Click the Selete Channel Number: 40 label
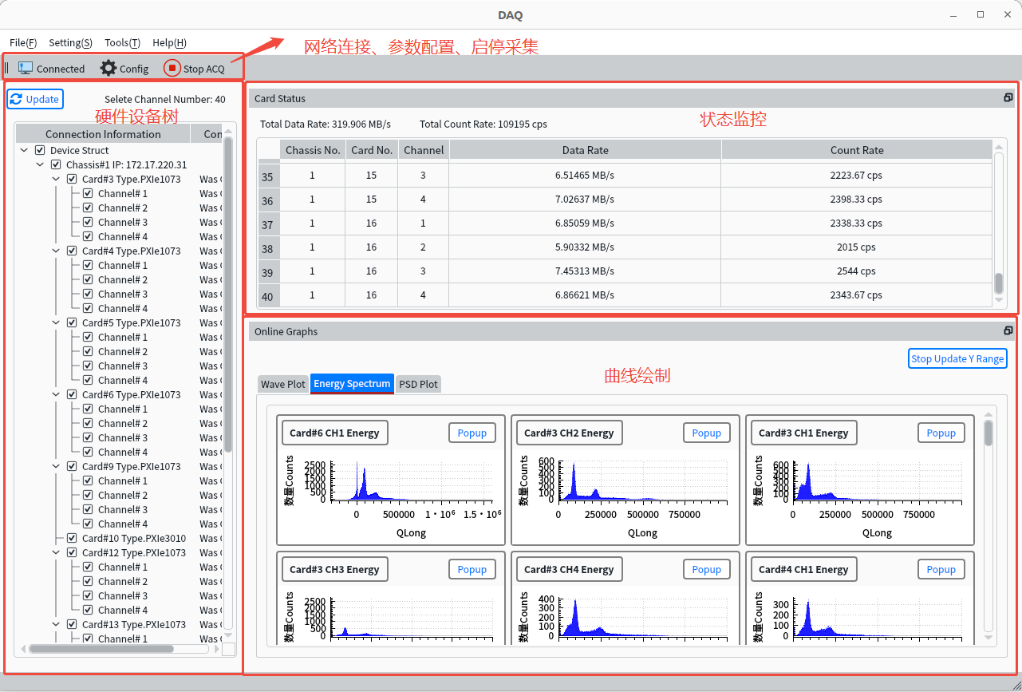Viewport: 1022px width, 692px height. pos(165,99)
